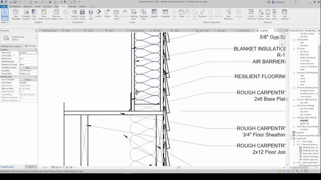The image size is (321, 180).
Task: Select the Modify tool in ribbon
Action: click(5, 14)
